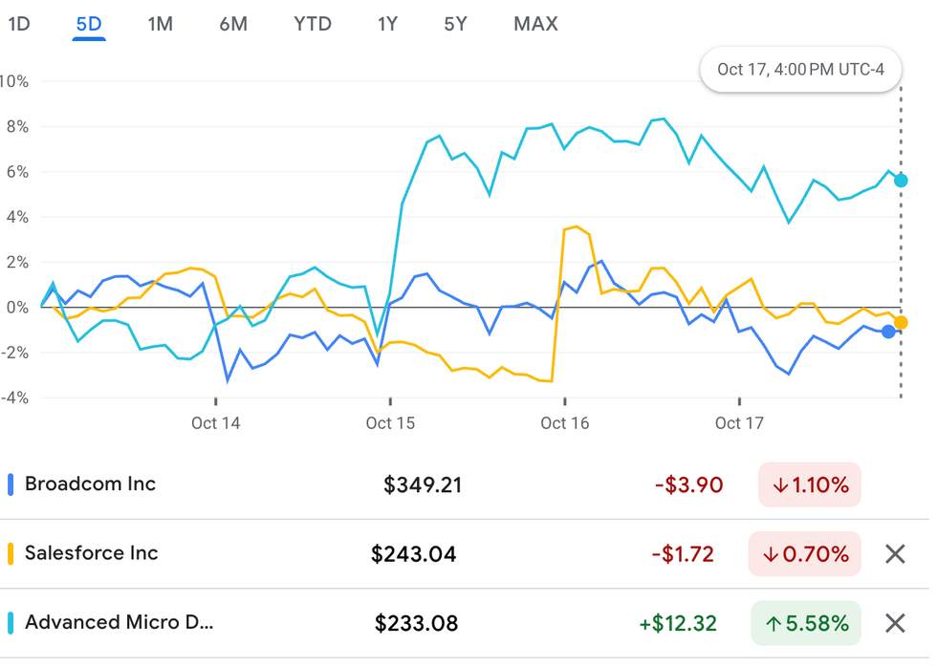Open the Broadcom Inc stock name
The width and height of the screenshot is (937, 667).
tap(90, 484)
